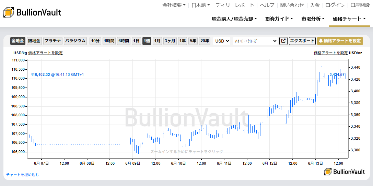Expand 地金購入/地金売却 menu
The image size is (373, 186).
point(234,19)
